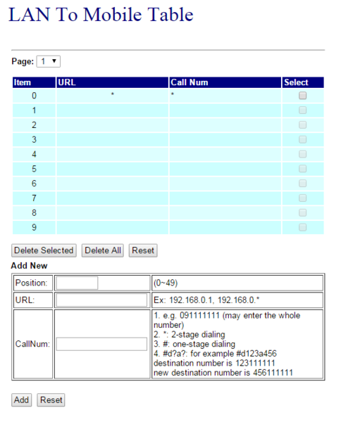Click the 'new destination number is 456111111' line

tap(223, 373)
